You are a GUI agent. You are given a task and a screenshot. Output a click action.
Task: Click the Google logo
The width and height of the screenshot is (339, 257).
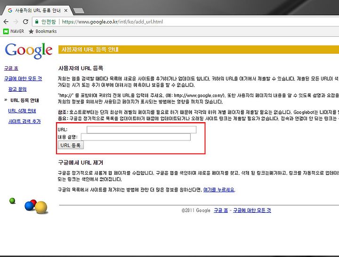click(29, 51)
